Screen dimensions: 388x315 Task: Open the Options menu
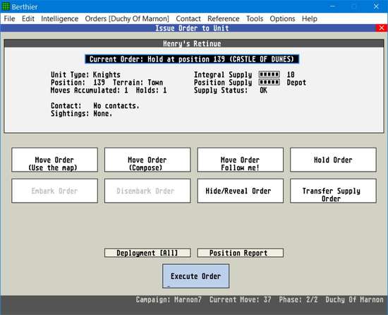282,18
